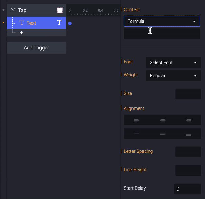The height and width of the screenshot is (199, 205).
Task: Click the Start Delay field showing 0
Action: point(188,189)
